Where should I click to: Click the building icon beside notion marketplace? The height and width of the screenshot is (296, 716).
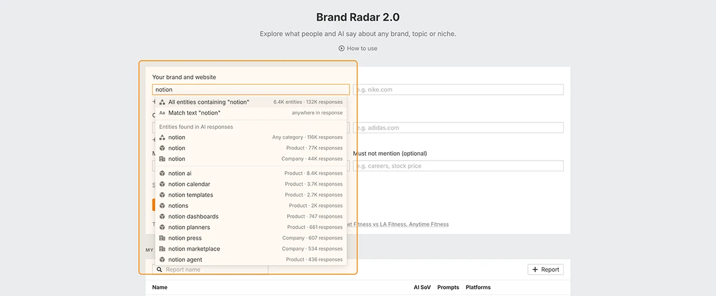[162, 249]
